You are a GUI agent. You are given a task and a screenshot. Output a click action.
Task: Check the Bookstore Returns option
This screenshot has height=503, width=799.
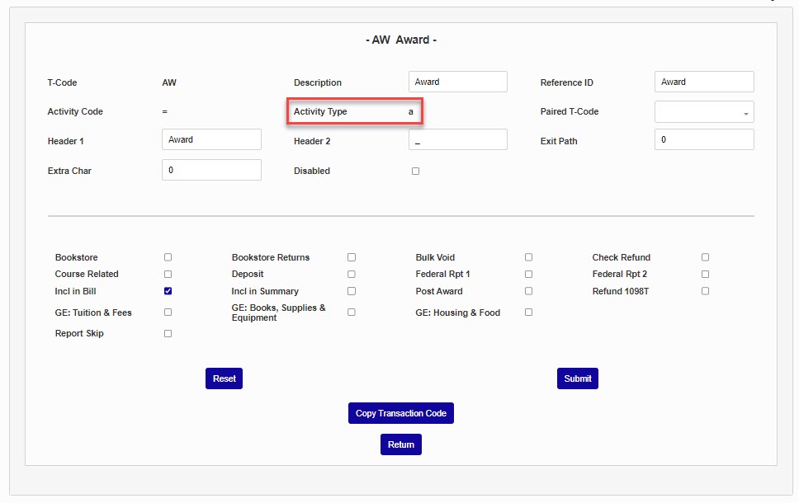coord(351,257)
